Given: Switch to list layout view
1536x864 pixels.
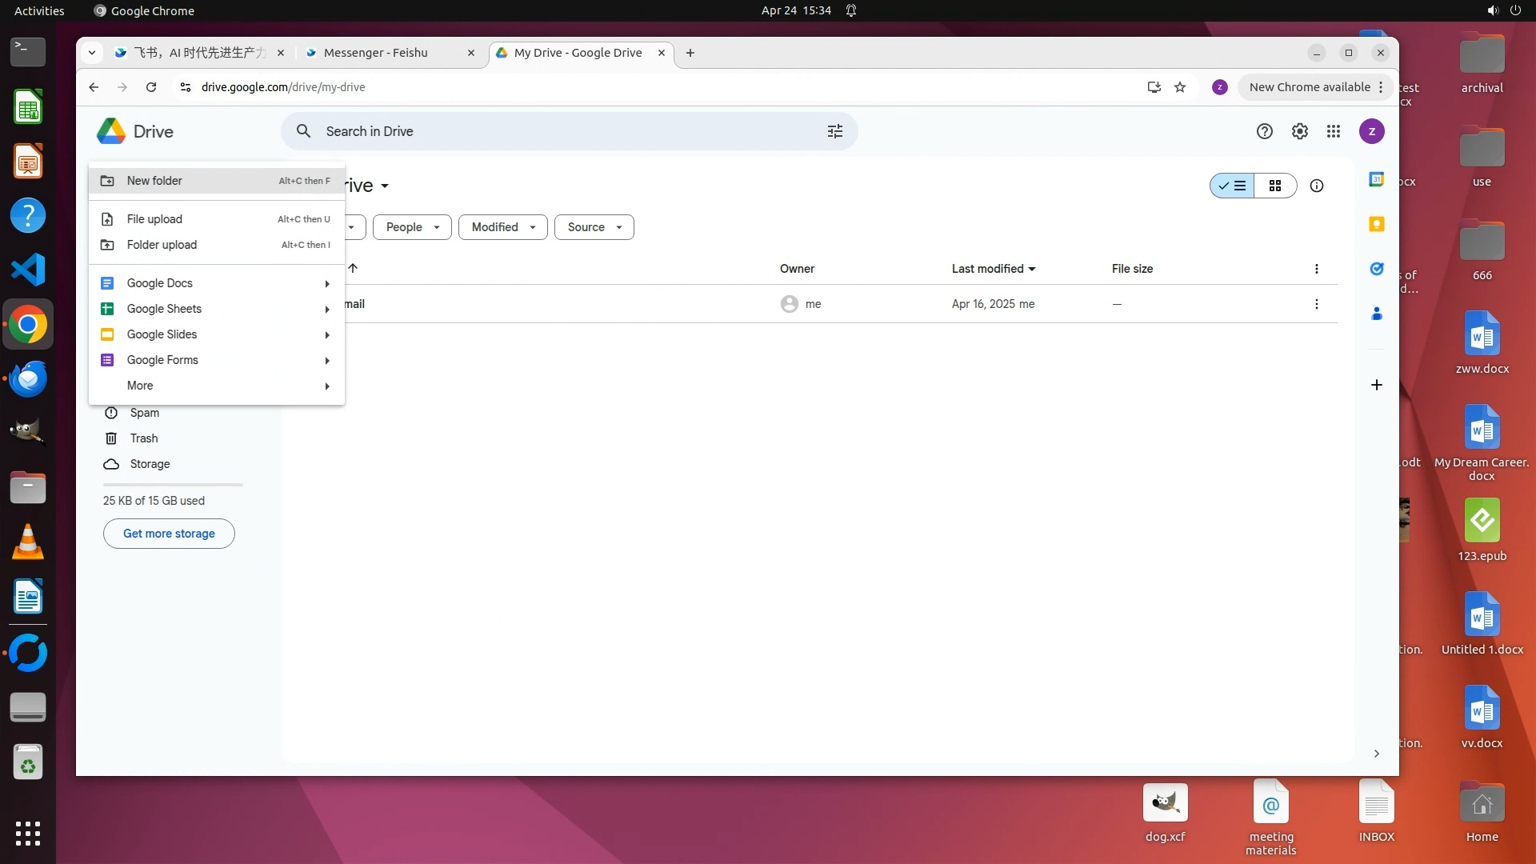Looking at the screenshot, I should point(1232,186).
